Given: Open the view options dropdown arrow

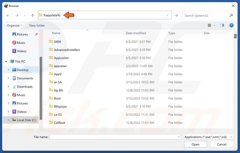Looking at the screenshot, I should (214, 25).
